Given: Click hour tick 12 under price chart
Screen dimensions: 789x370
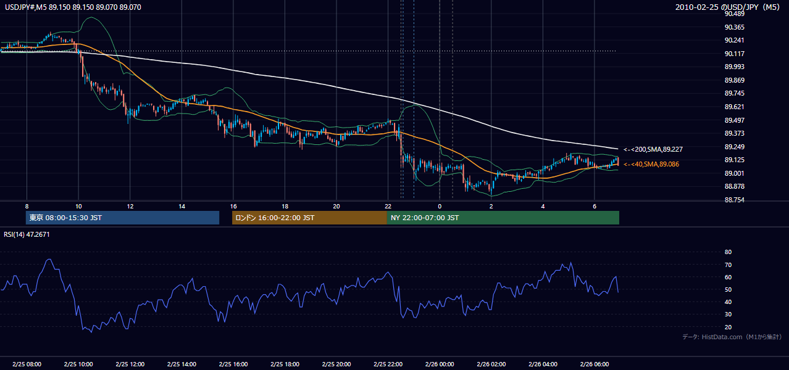Looking at the screenshot, I should click(x=130, y=207).
